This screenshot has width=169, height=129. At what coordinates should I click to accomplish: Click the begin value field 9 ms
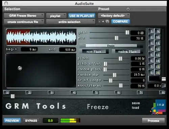(29, 49)
